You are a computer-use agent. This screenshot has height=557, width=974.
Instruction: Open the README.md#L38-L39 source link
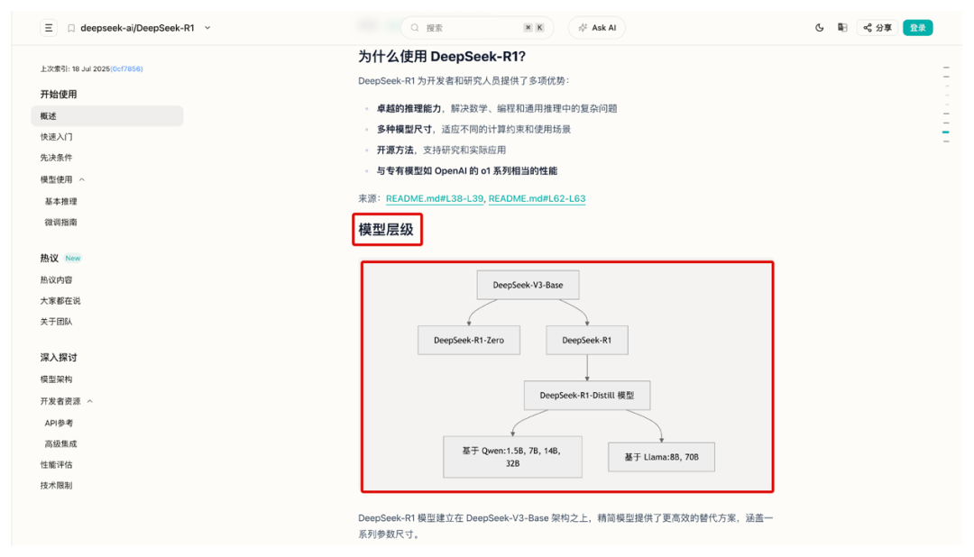[435, 196]
